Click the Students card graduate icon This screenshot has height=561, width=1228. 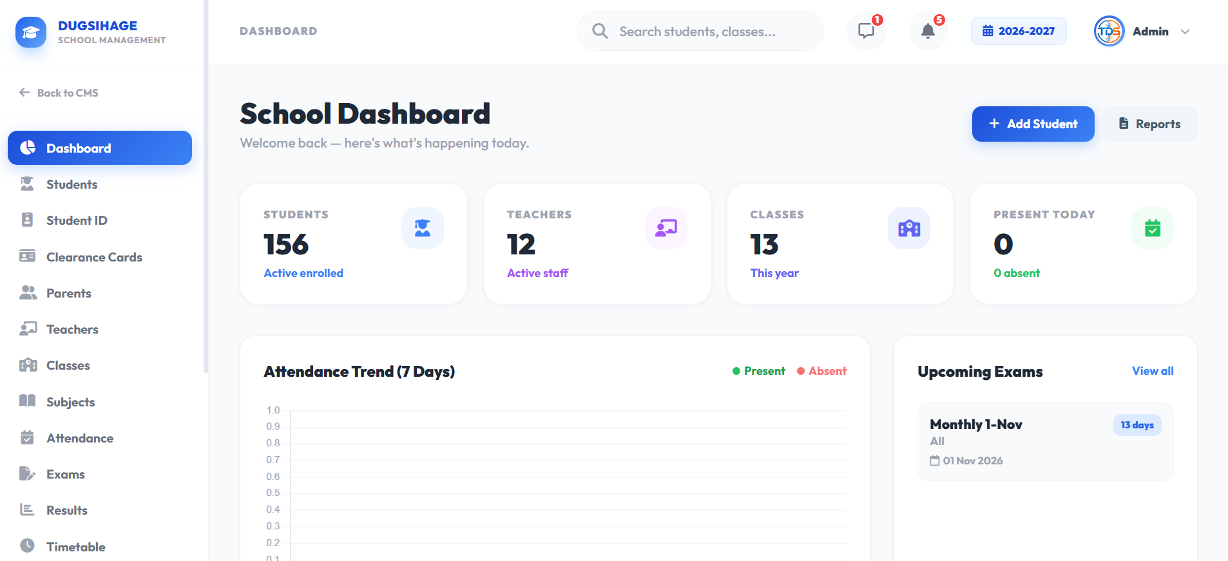click(423, 228)
